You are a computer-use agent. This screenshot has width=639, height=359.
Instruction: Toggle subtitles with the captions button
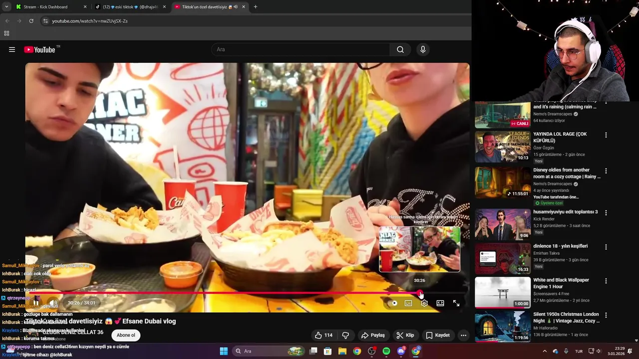tap(408, 303)
